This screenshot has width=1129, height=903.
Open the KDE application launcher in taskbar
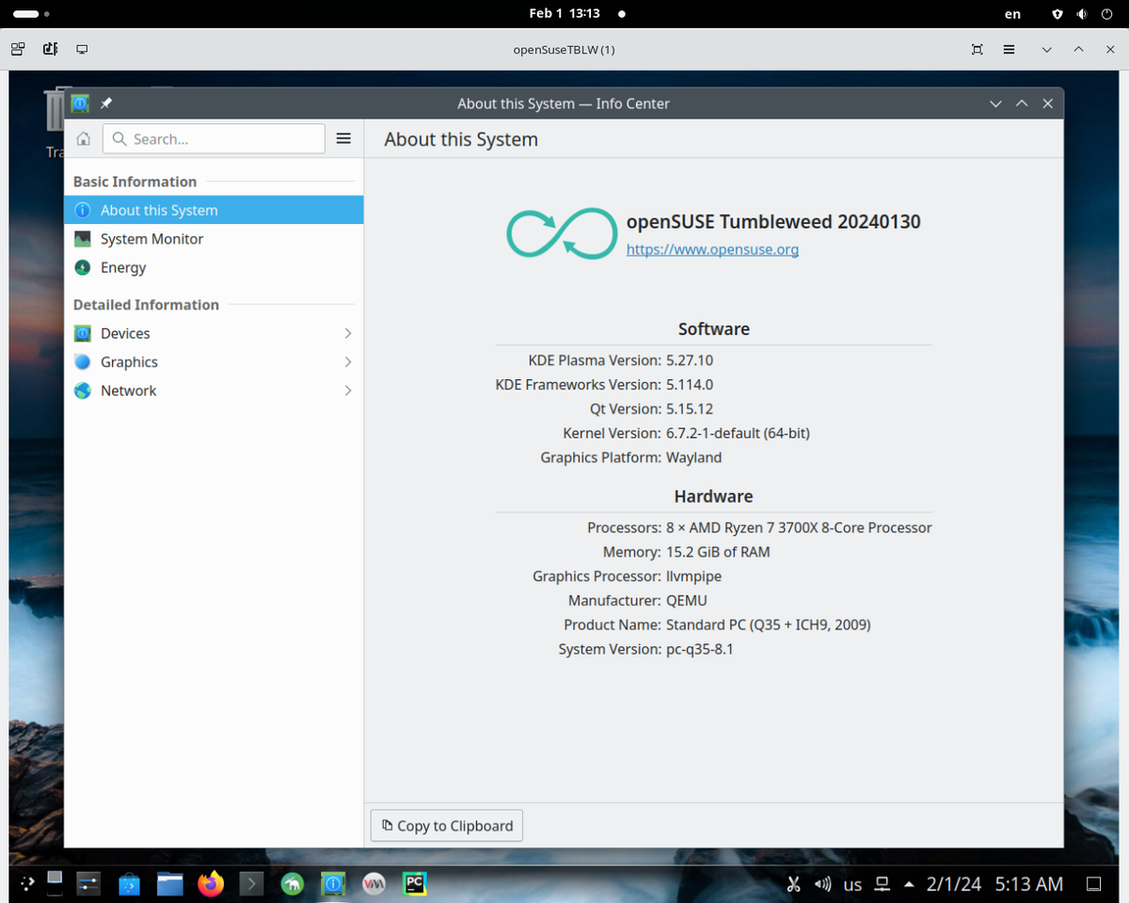coord(27,883)
